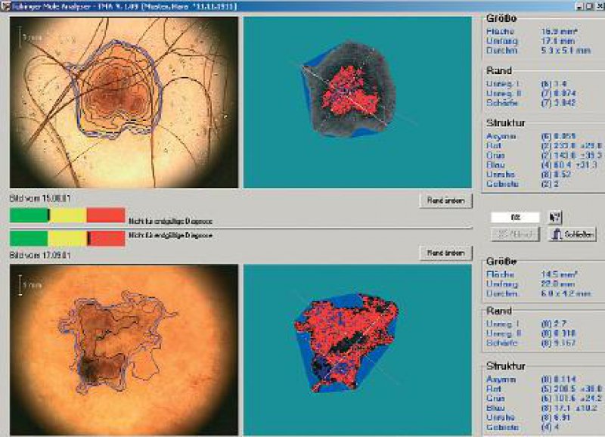Click the lower "Nicht für endgültige Diagnose" notice
Viewport: 605px width, 437px height.
171,235
